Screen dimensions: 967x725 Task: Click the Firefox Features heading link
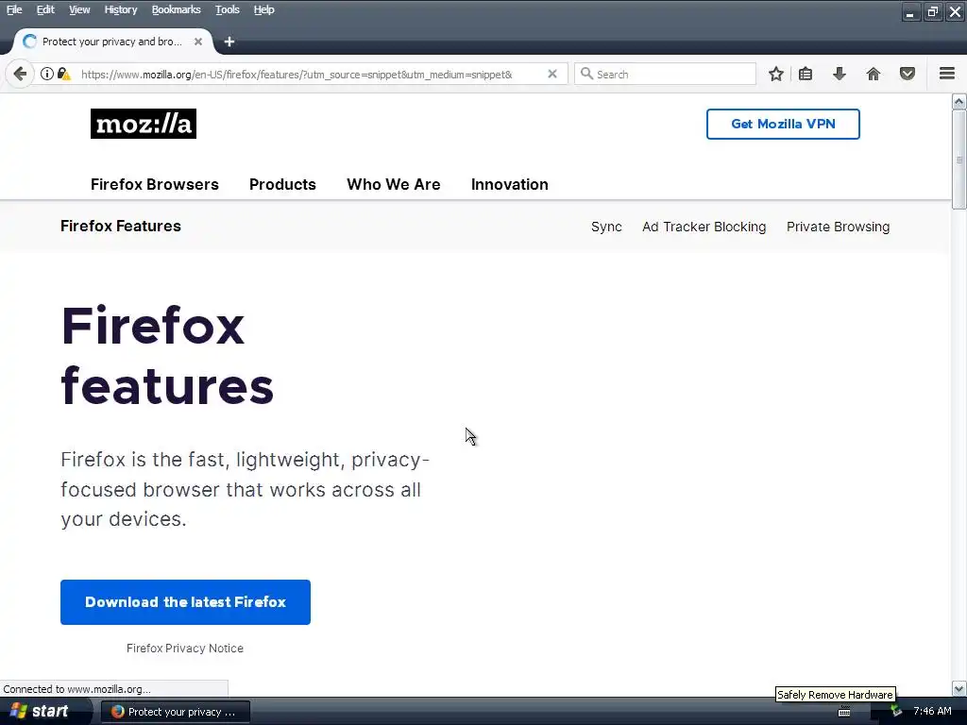121,227
